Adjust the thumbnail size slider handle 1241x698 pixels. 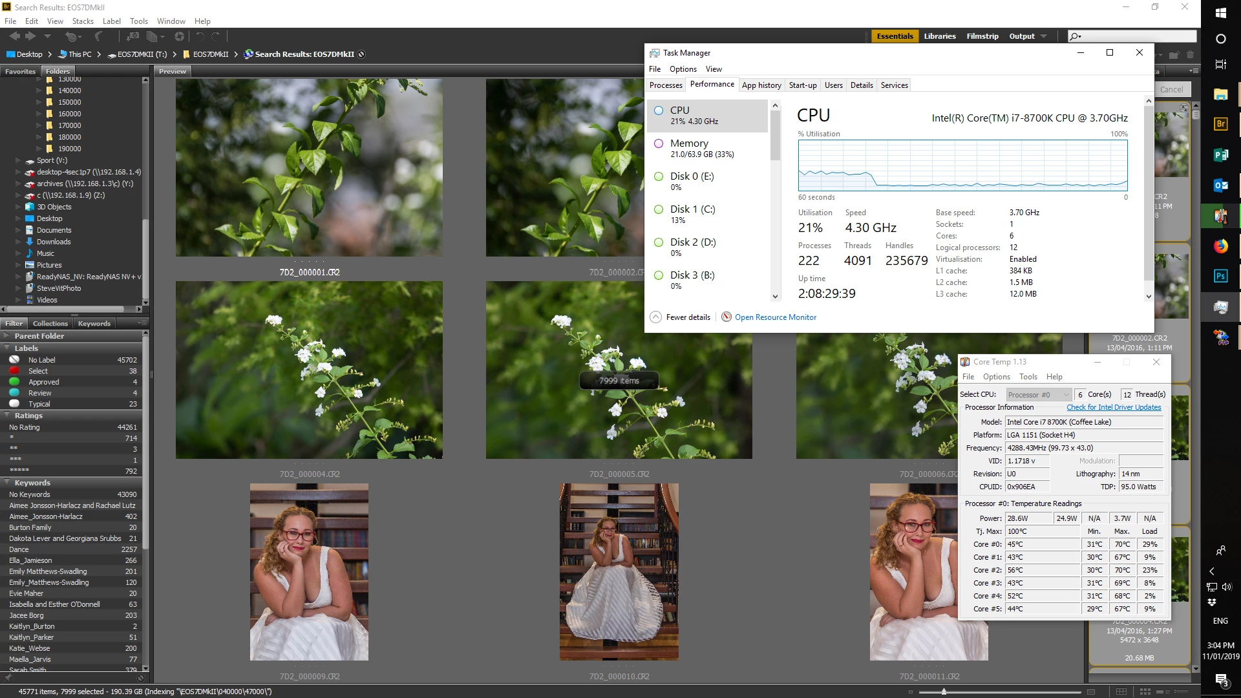click(944, 692)
